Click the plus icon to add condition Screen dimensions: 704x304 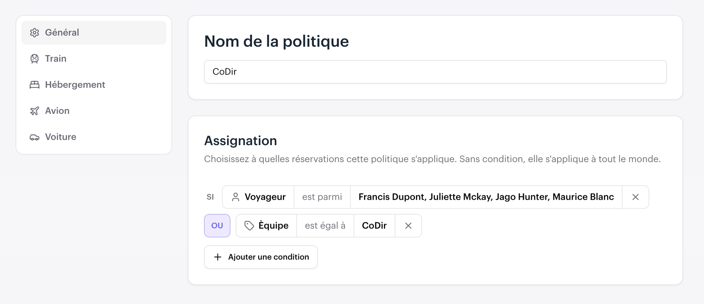point(218,257)
